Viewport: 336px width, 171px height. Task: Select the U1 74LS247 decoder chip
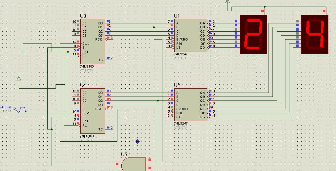(191, 36)
